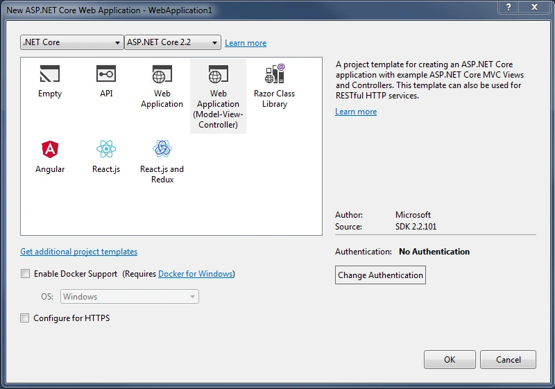
Task: Click the API template label
Action: (x=106, y=94)
